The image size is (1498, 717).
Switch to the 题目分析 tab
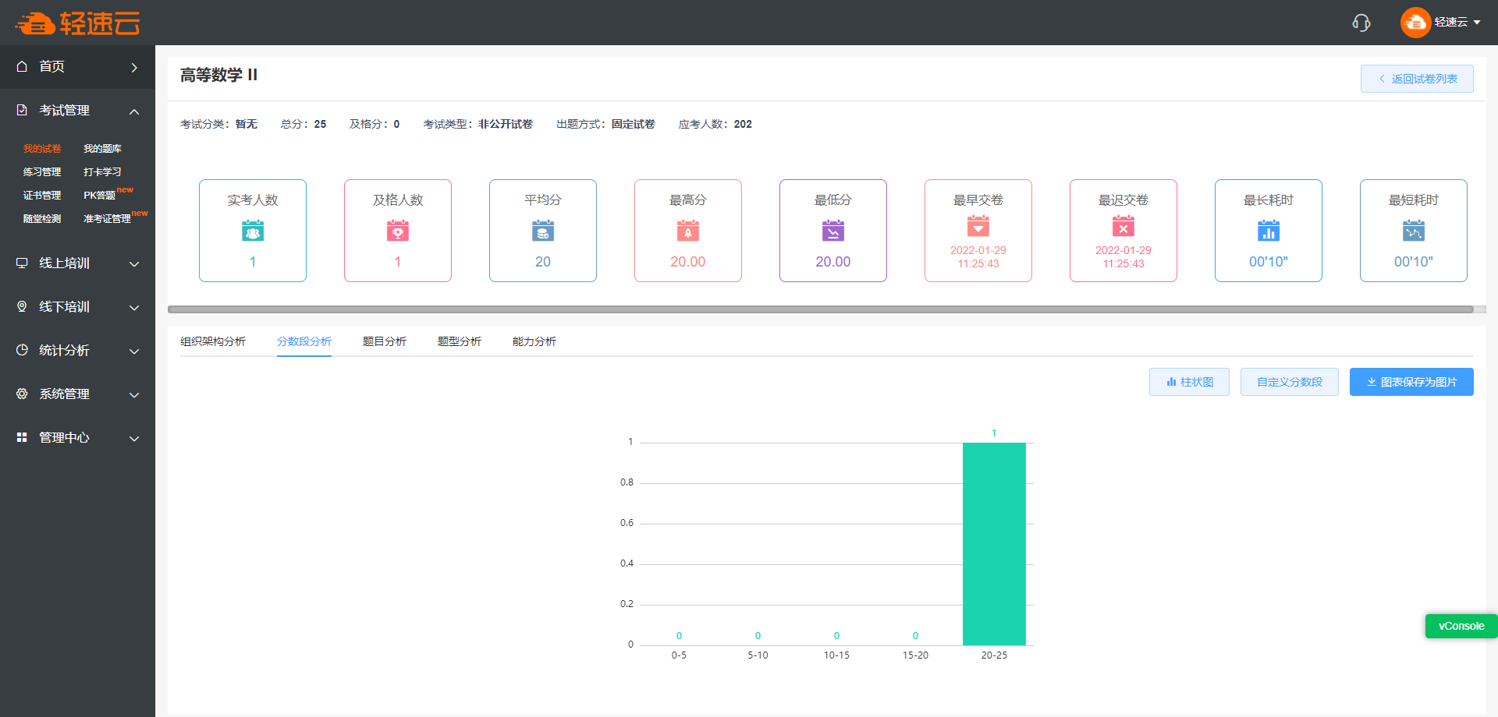[x=385, y=341]
